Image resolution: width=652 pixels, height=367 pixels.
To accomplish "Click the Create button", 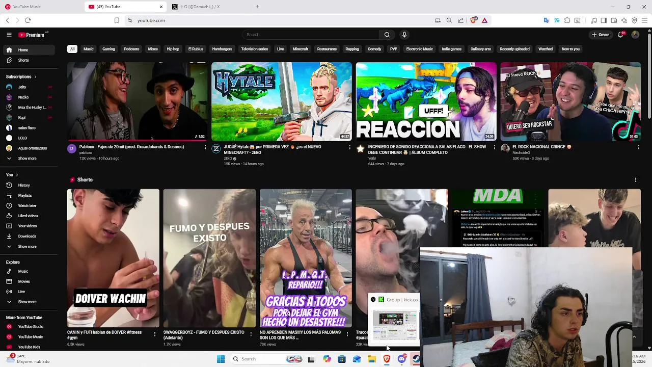I will (600, 35).
